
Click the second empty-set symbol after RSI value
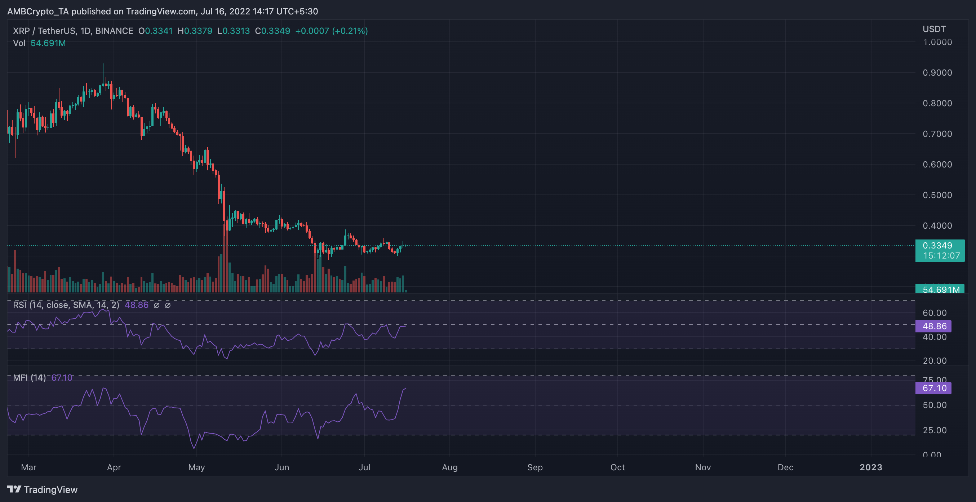(168, 305)
